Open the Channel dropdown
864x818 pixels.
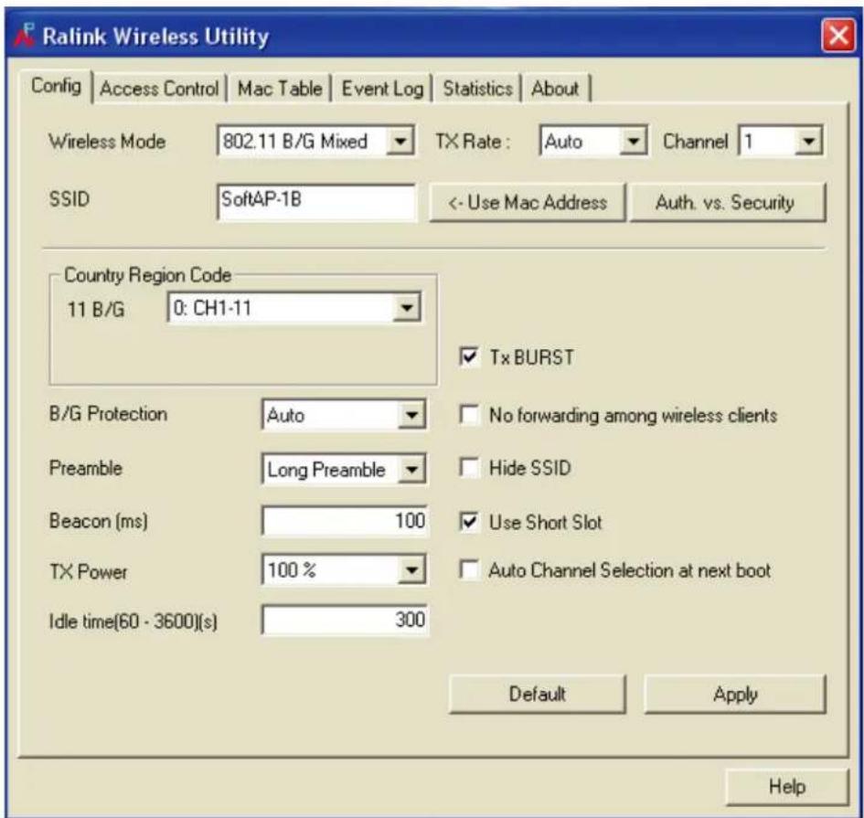pos(808,142)
